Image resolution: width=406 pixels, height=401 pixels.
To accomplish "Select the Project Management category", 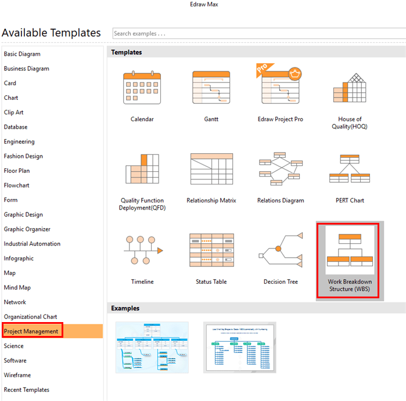I will 52,331.
